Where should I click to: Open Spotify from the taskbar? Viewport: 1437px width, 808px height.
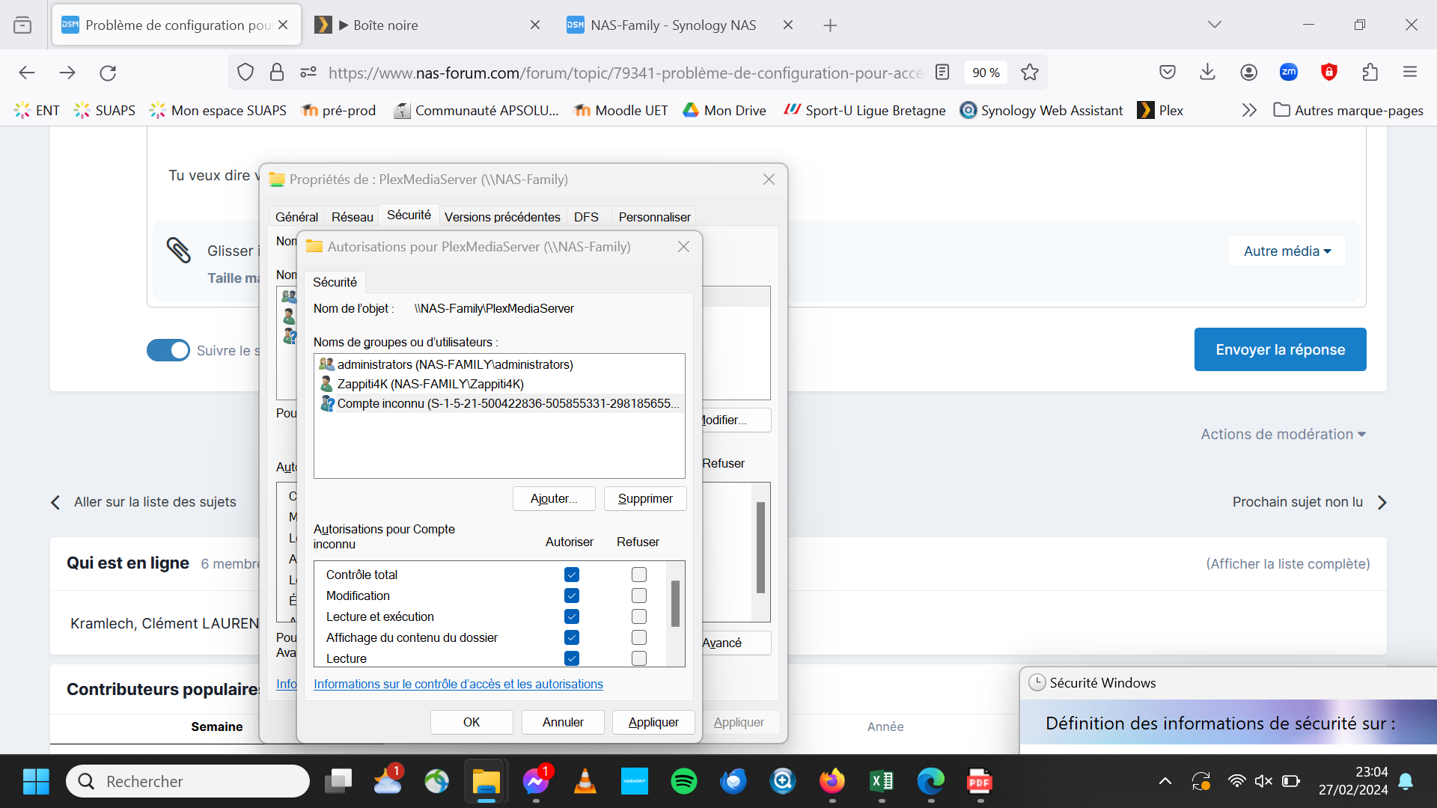pos(684,782)
